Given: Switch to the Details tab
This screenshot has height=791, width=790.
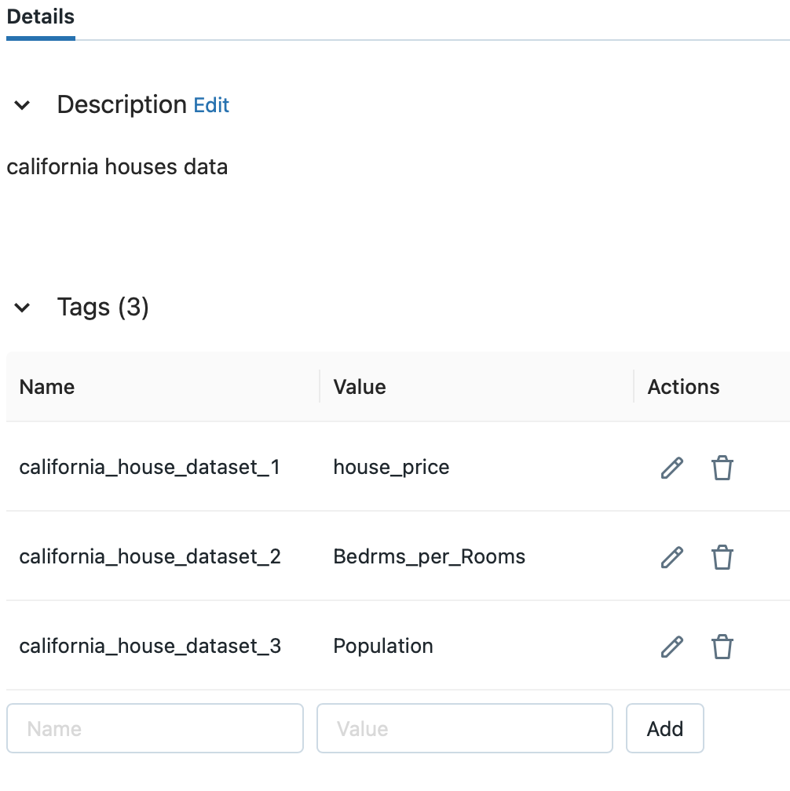Looking at the screenshot, I should coord(41,17).
